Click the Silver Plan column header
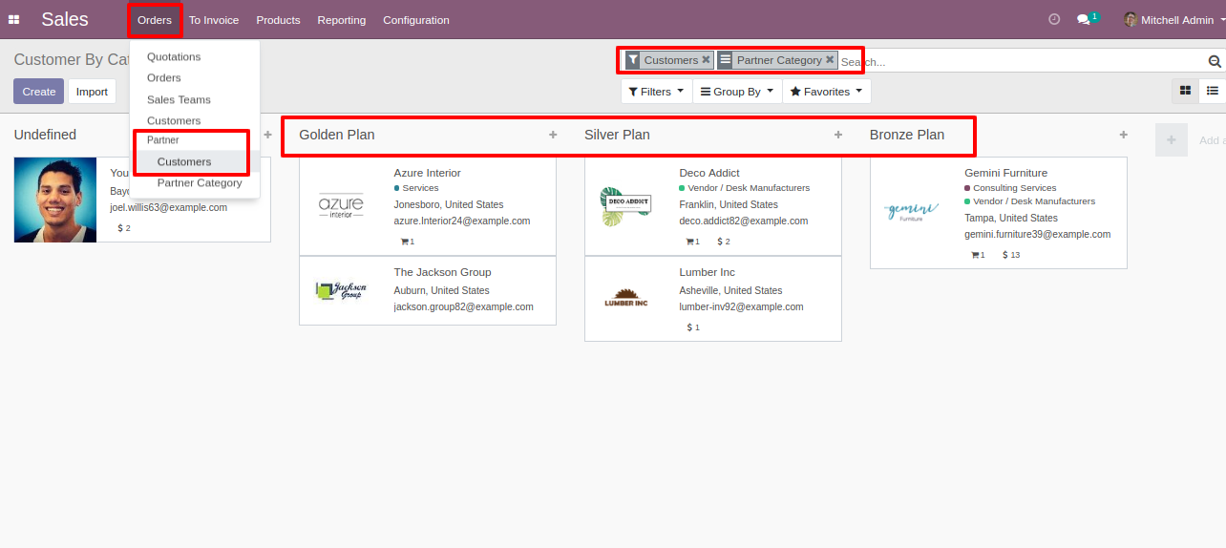The image size is (1226, 548). point(617,135)
